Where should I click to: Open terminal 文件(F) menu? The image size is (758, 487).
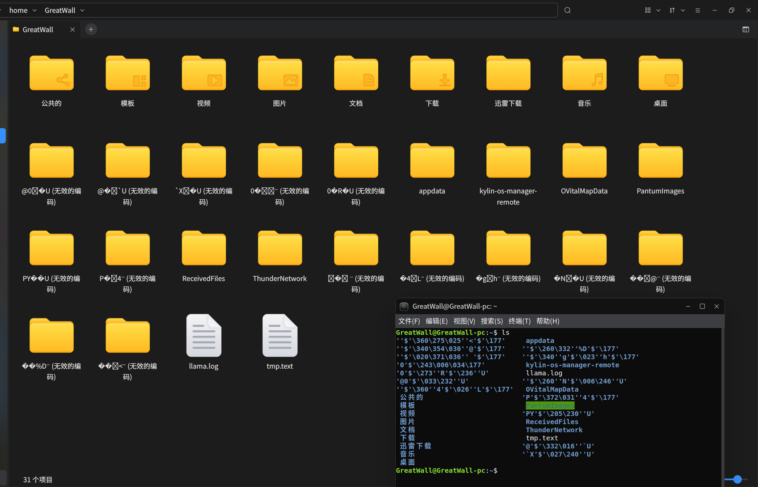point(409,321)
